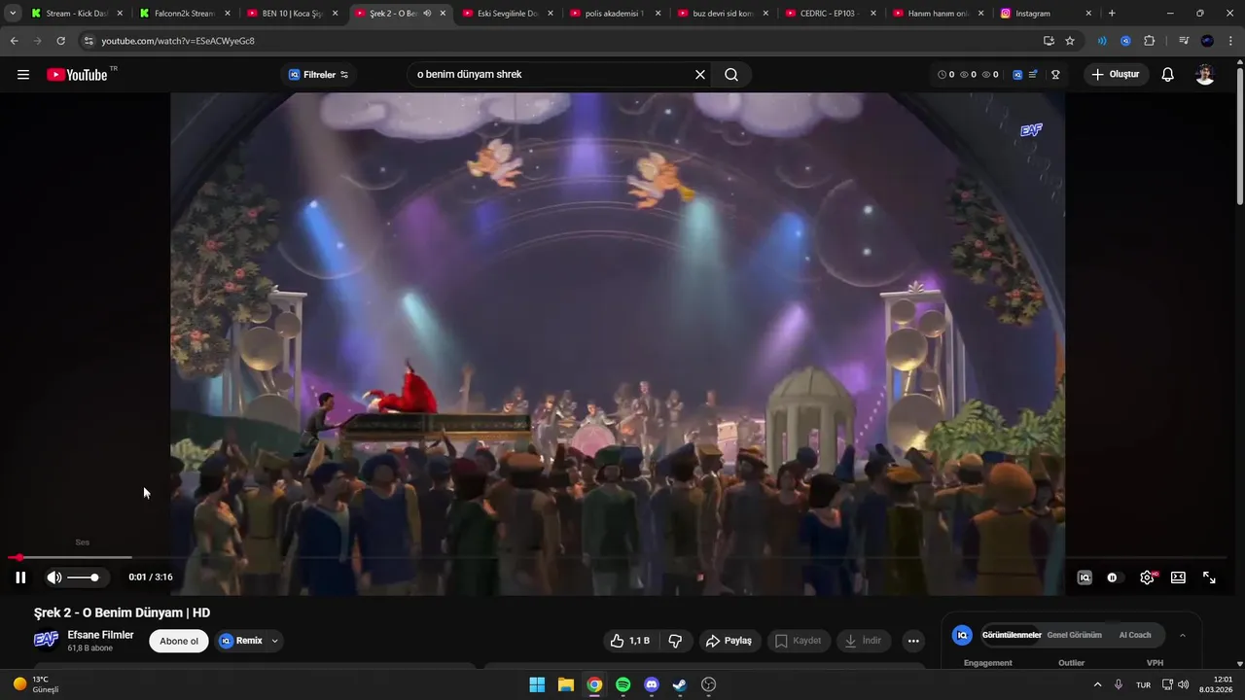This screenshot has height=700, width=1245.
Task: Switch to the Instagram tab
Action: (1047, 14)
